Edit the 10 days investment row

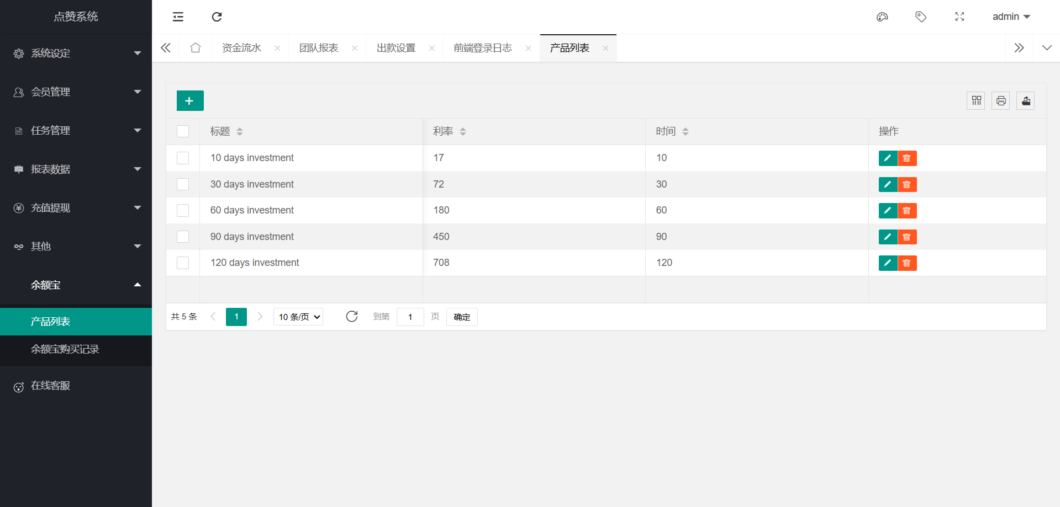(x=887, y=158)
